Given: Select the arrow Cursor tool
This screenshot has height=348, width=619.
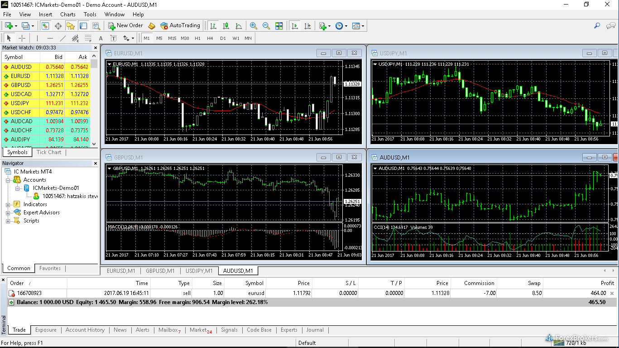Looking at the screenshot, I should click(9, 38).
